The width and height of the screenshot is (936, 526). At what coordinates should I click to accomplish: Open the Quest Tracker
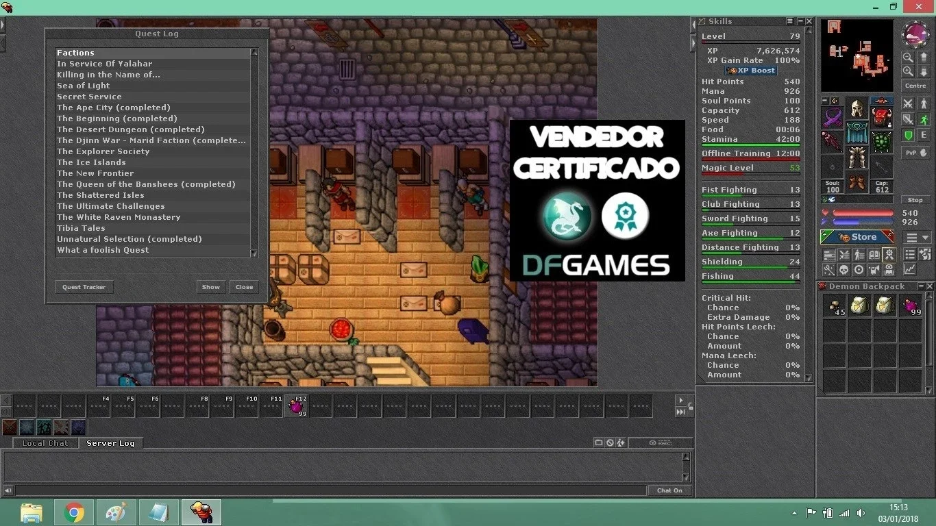tap(84, 287)
